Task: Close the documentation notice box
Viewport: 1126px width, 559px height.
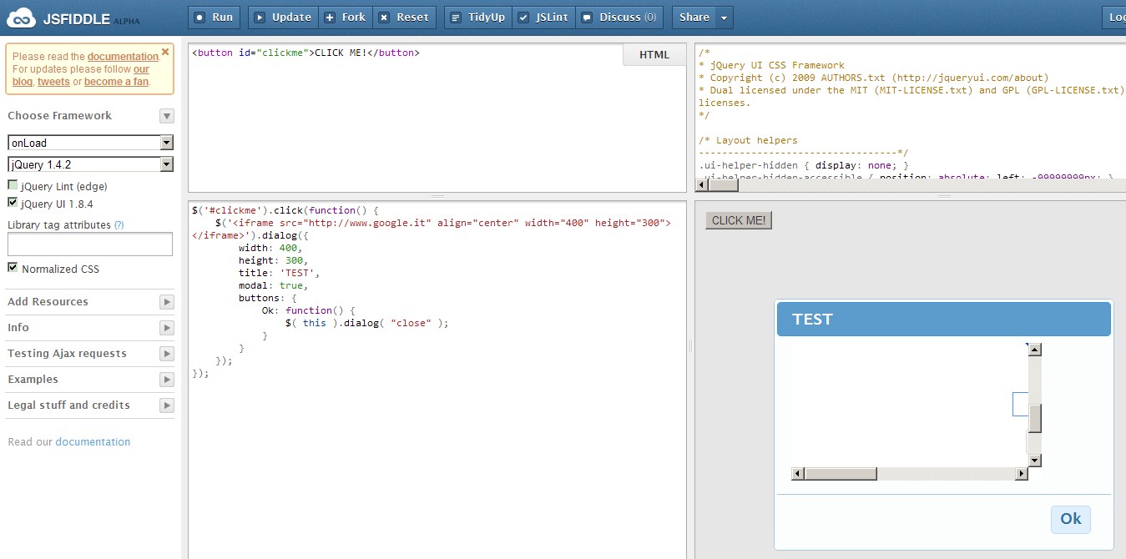Action: pyautogui.click(x=165, y=52)
